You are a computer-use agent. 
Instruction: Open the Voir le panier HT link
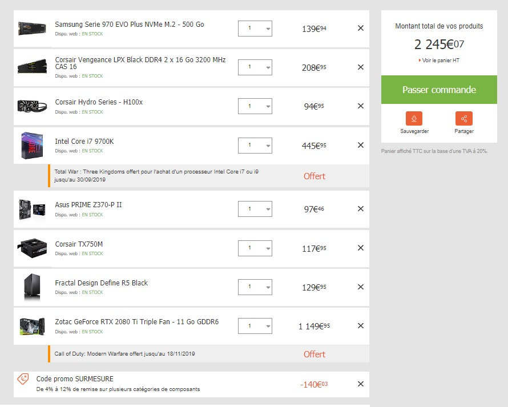(x=440, y=61)
